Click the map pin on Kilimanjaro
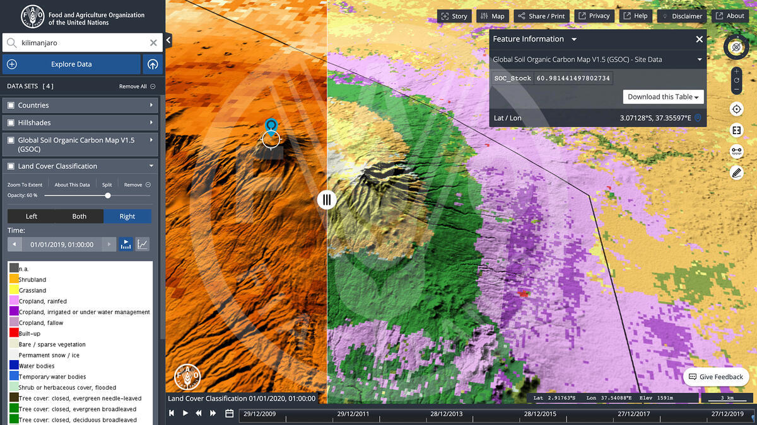The width and height of the screenshot is (757, 425). click(271, 127)
